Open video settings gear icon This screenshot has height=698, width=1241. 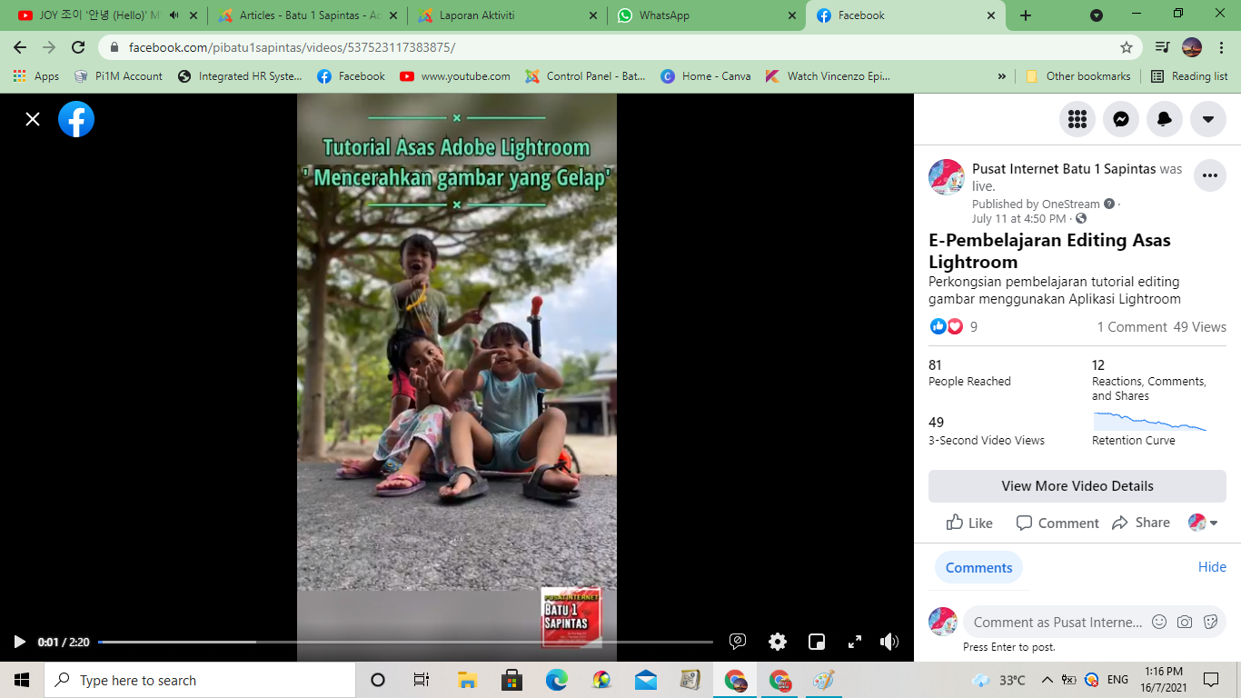pos(778,642)
